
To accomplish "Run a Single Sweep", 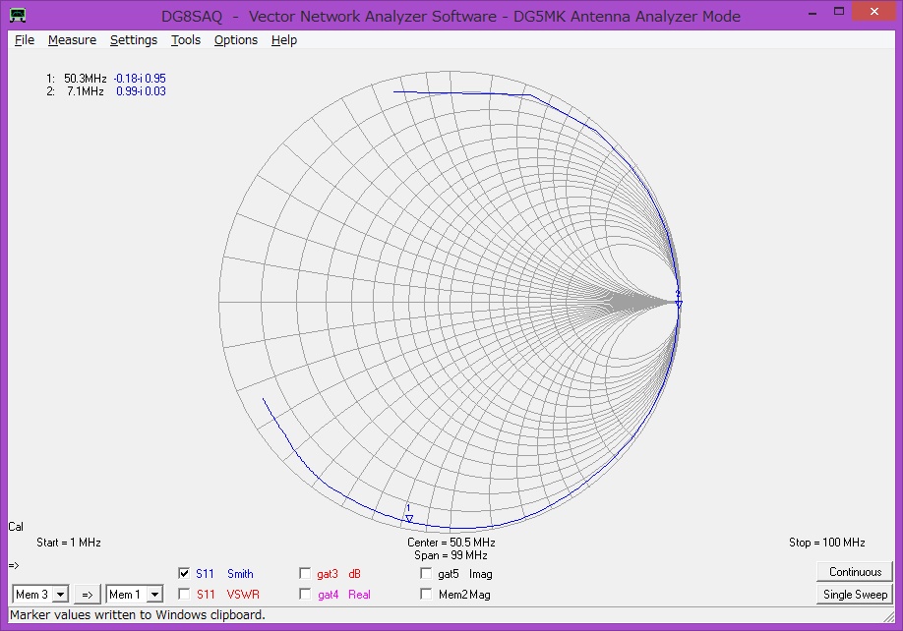I will (x=855, y=595).
